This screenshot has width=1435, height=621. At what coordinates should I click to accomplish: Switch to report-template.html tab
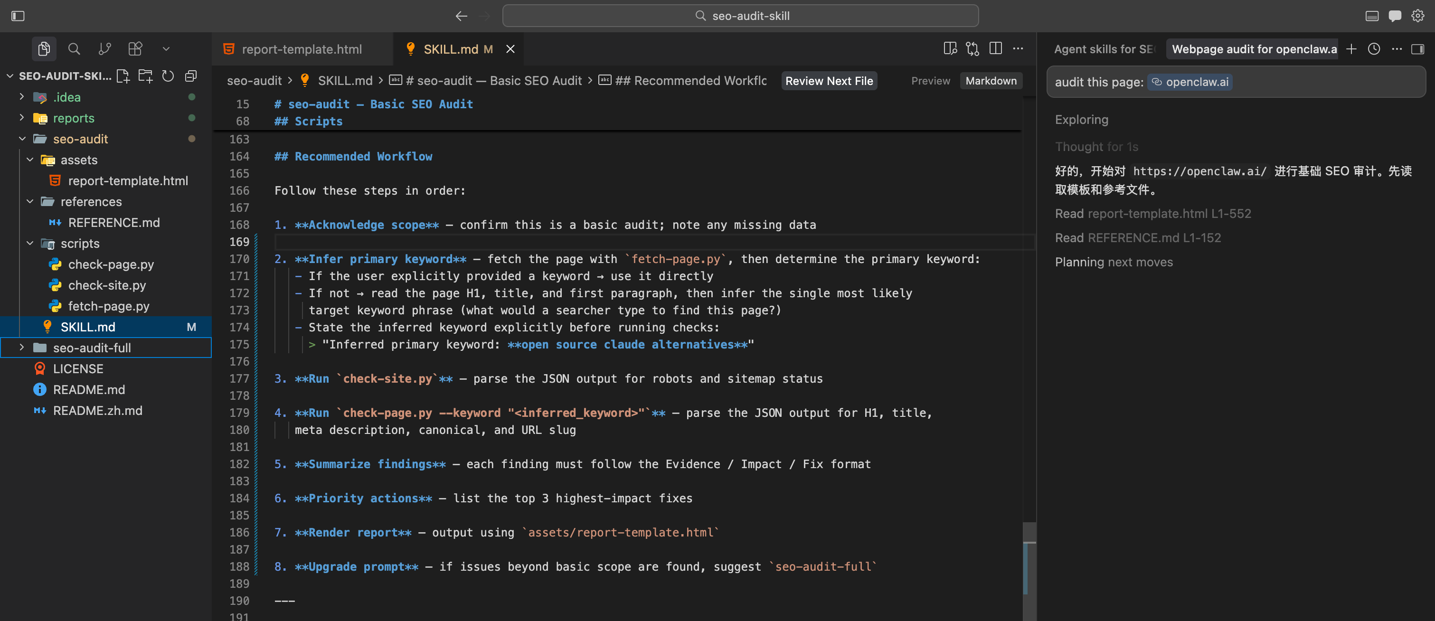coord(302,49)
